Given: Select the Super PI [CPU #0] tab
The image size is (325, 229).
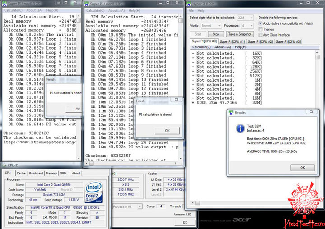Looking at the screenshot, I should (x=204, y=41).
